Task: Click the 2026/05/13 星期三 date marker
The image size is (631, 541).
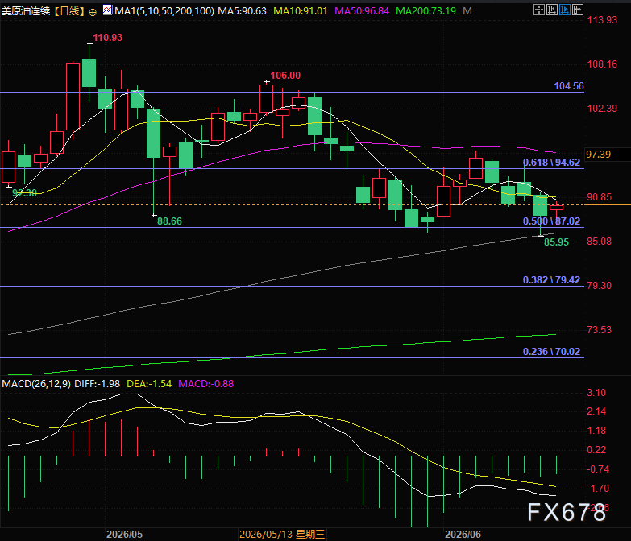Action: [282, 535]
